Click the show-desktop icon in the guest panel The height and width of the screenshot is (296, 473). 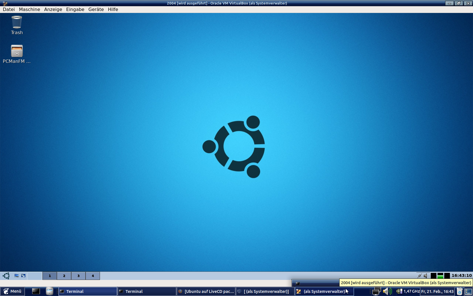[x=16, y=276]
